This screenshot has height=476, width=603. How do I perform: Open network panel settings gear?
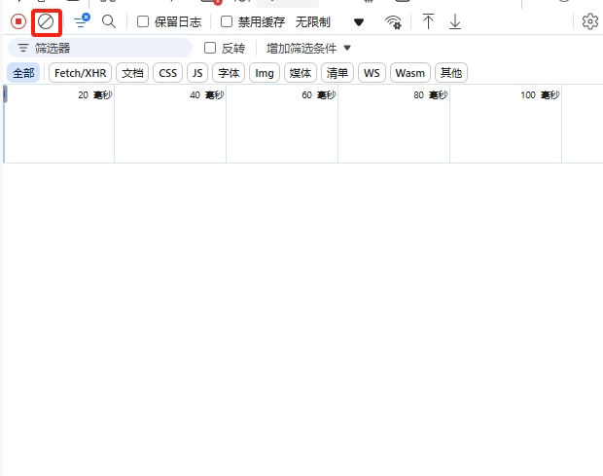pyautogui.click(x=590, y=22)
